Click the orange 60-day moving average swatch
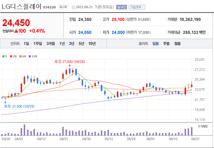The image size is (214, 148). (20, 56)
